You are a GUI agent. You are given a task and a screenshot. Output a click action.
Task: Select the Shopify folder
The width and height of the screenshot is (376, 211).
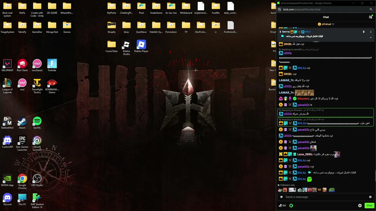click(x=112, y=27)
